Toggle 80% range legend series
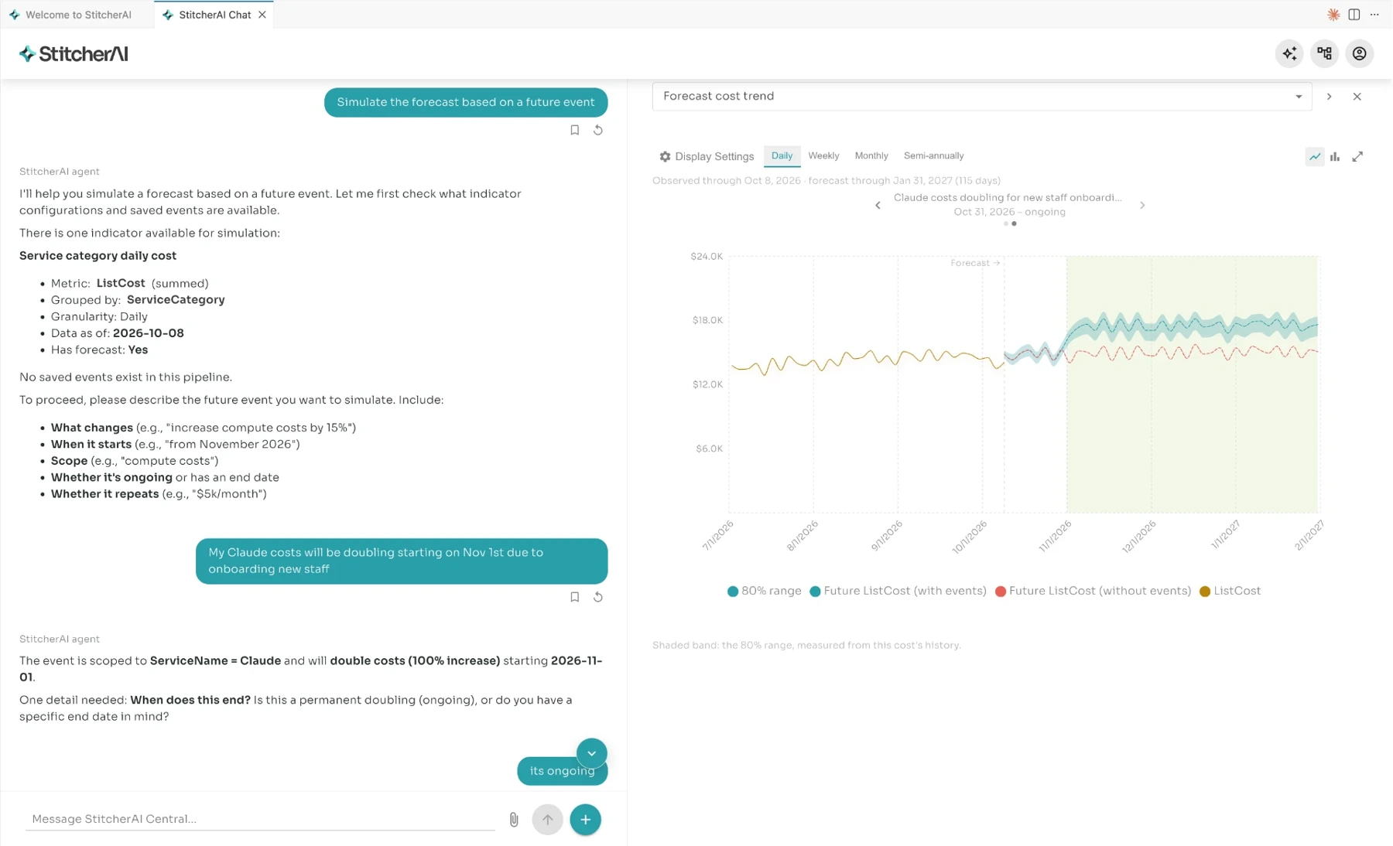 click(764, 592)
